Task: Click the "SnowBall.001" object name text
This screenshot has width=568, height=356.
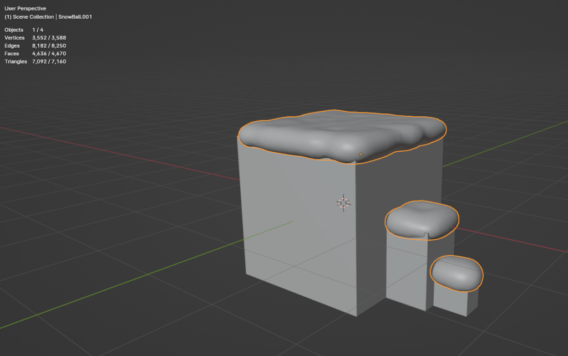Action: point(75,17)
